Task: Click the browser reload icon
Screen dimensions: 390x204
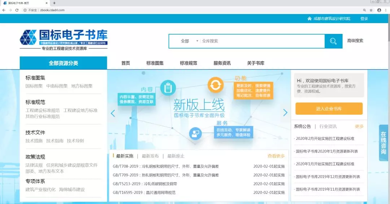Action: point(17,10)
